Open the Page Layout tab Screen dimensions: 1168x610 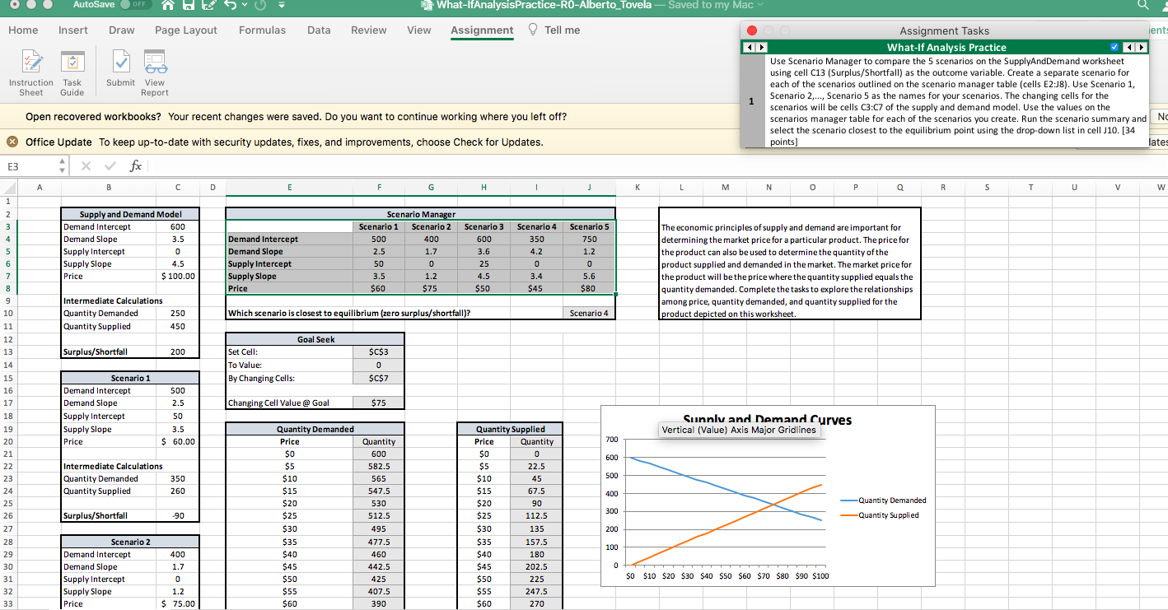(186, 30)
